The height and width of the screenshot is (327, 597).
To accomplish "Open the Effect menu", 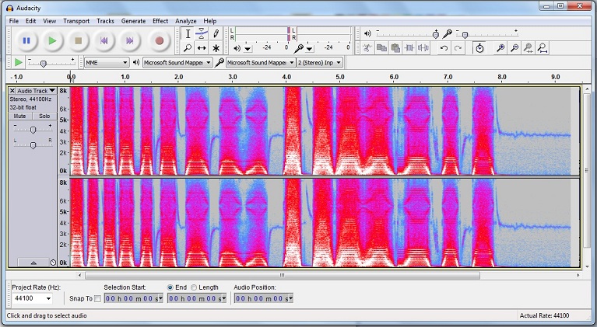I will pyautogui.click(x=160, y=21).
